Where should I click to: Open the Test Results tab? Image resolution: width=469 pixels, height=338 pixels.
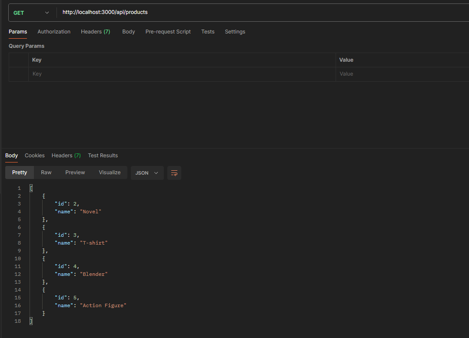(x=103, y=156)
